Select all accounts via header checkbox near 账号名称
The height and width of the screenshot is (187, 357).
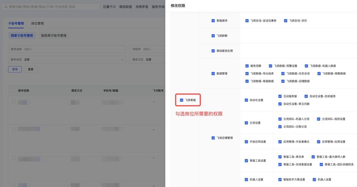14,91
